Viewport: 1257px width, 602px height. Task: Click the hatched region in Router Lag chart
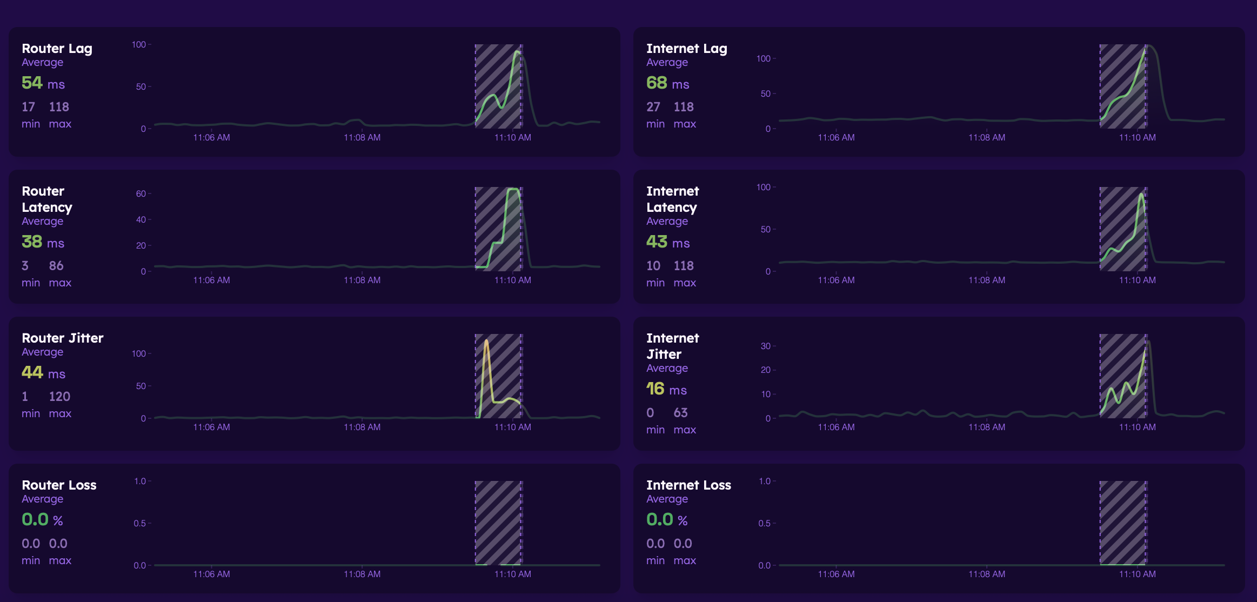tap(498, 86)
